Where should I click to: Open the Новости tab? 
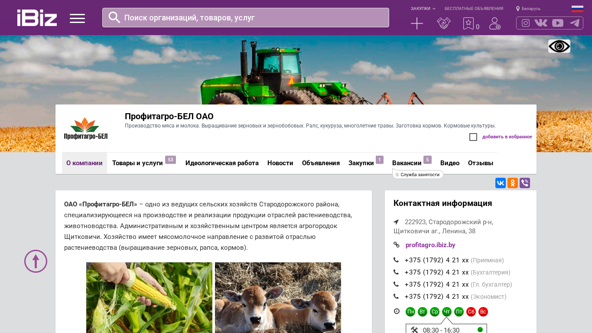point(280,163)
